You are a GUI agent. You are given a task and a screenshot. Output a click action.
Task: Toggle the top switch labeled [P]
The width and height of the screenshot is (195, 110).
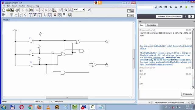pyautogui.click(x=30, y=42)
